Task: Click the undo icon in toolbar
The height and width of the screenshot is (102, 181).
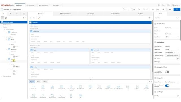Action: pos(144,9)
